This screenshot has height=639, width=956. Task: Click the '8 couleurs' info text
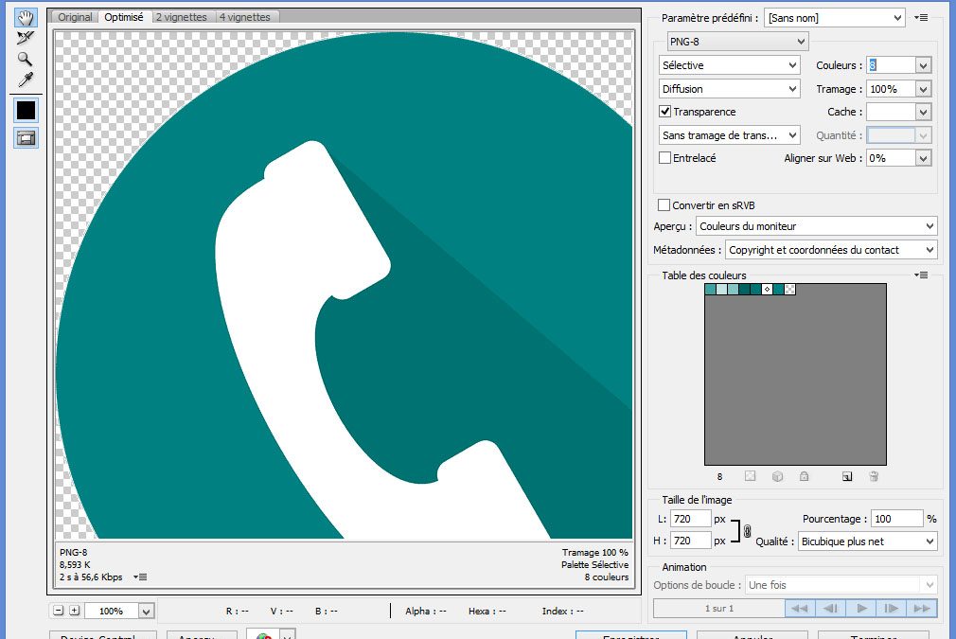[606, 577]
